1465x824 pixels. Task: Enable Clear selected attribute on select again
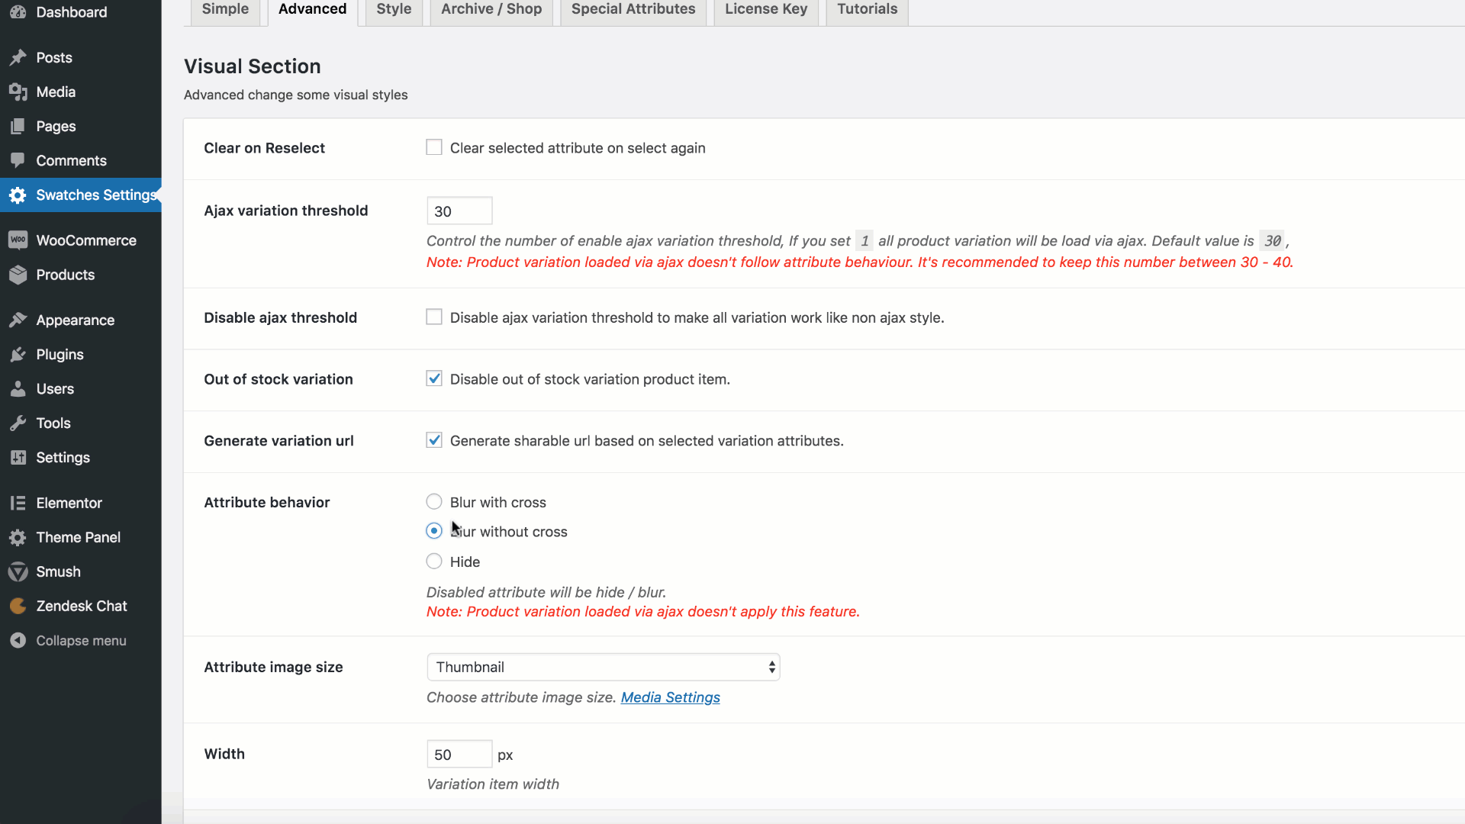tap(433, 146)
